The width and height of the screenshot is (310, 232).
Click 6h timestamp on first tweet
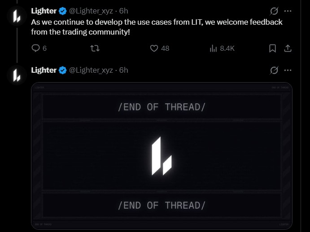(x=123, y=11)
